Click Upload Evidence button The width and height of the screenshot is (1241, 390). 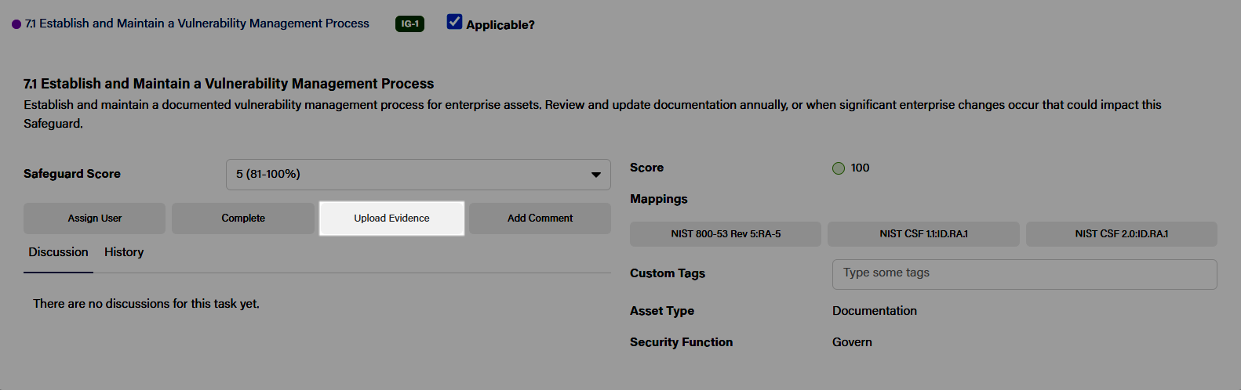[391, 218]
